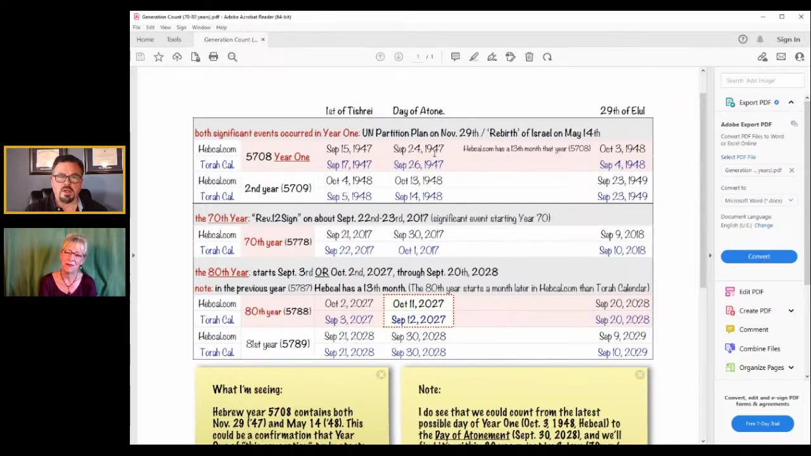This screenshot has height=456, width=811.
Task: Click the 'Day of Atone.' column header
Action: (x=418, y=111)
